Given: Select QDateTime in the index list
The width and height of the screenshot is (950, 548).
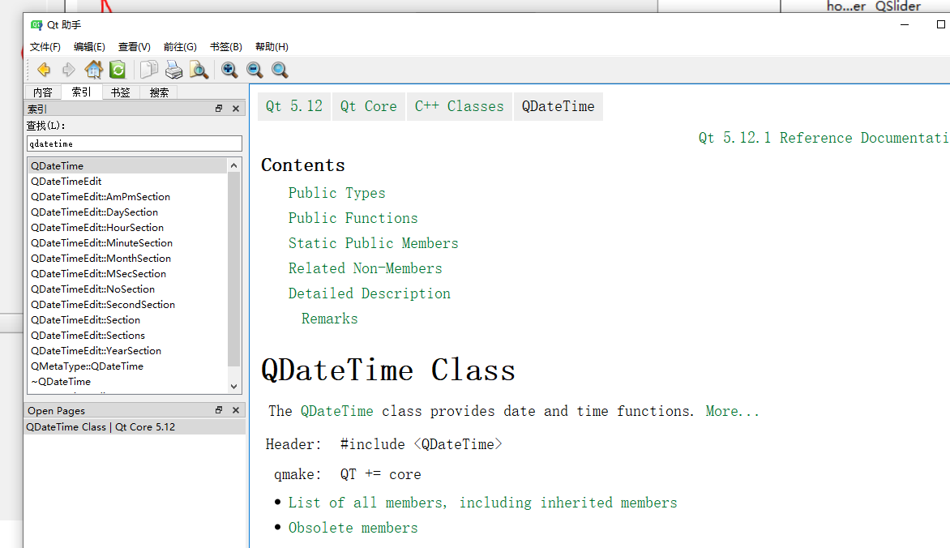Looking at the screenshot, I should click(126, 165).
